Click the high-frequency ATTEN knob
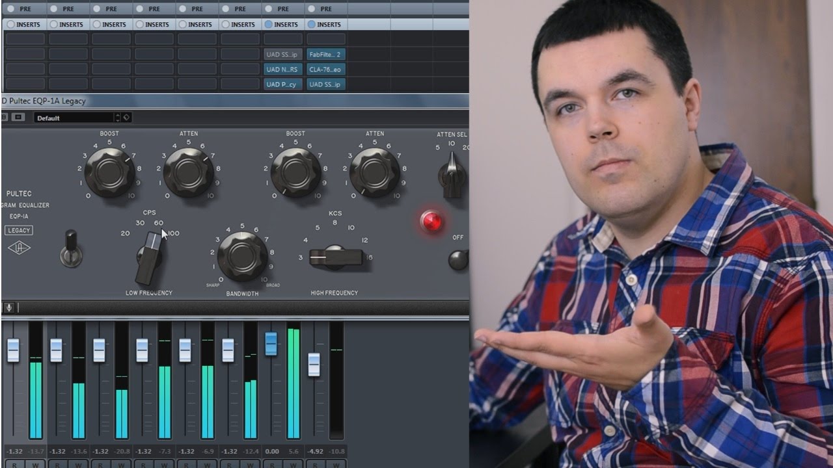This screenshot has width=833, height=468. tap(375, 172)
